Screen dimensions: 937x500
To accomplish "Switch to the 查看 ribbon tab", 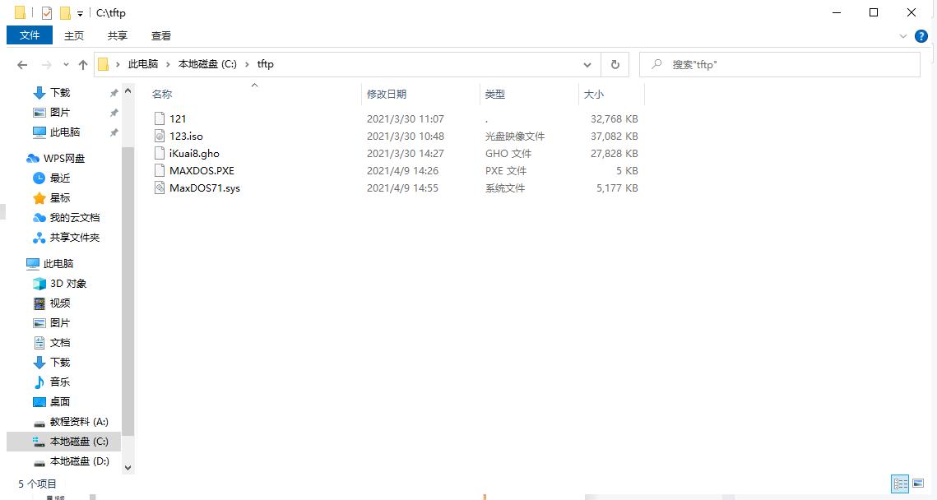I will pyautogui.click(x=160, y=35).
